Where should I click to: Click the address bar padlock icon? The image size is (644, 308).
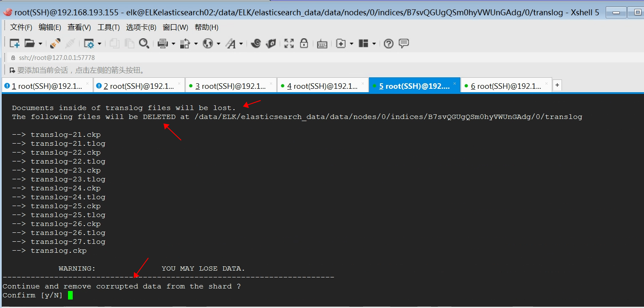tap(13, 58)
